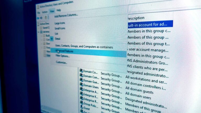201x113 pixels.
Task: Open Filter Options dialog
Action: click(x=62, y=56)
